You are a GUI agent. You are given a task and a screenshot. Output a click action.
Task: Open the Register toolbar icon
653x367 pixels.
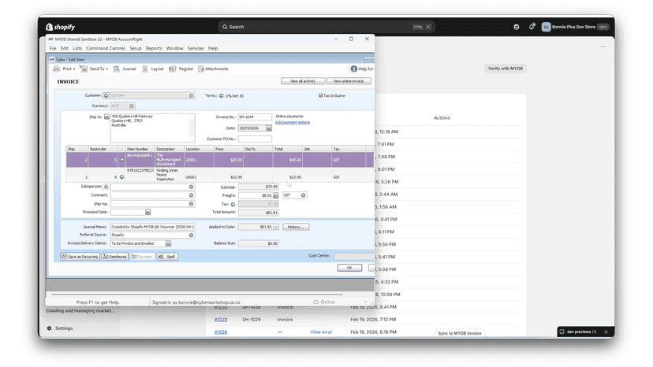181,69
